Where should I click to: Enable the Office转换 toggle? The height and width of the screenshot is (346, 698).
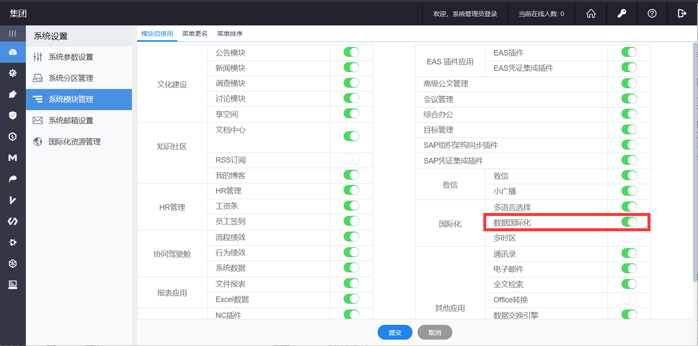click(629, 299)
